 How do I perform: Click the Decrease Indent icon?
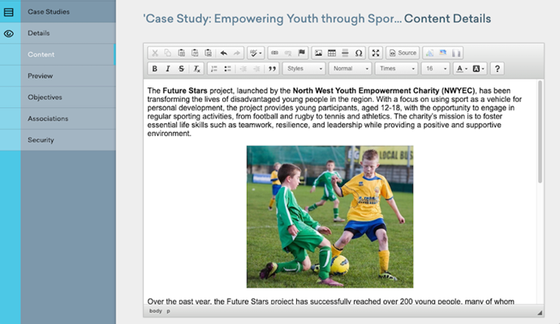click(x=243, y=68)
